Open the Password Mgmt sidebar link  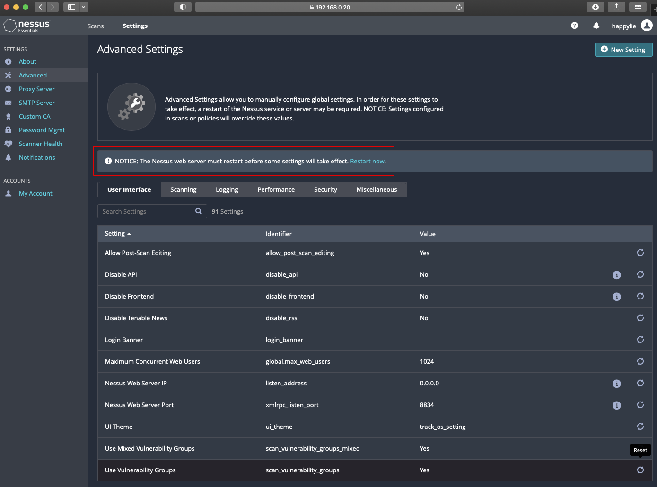pos(42,130)
